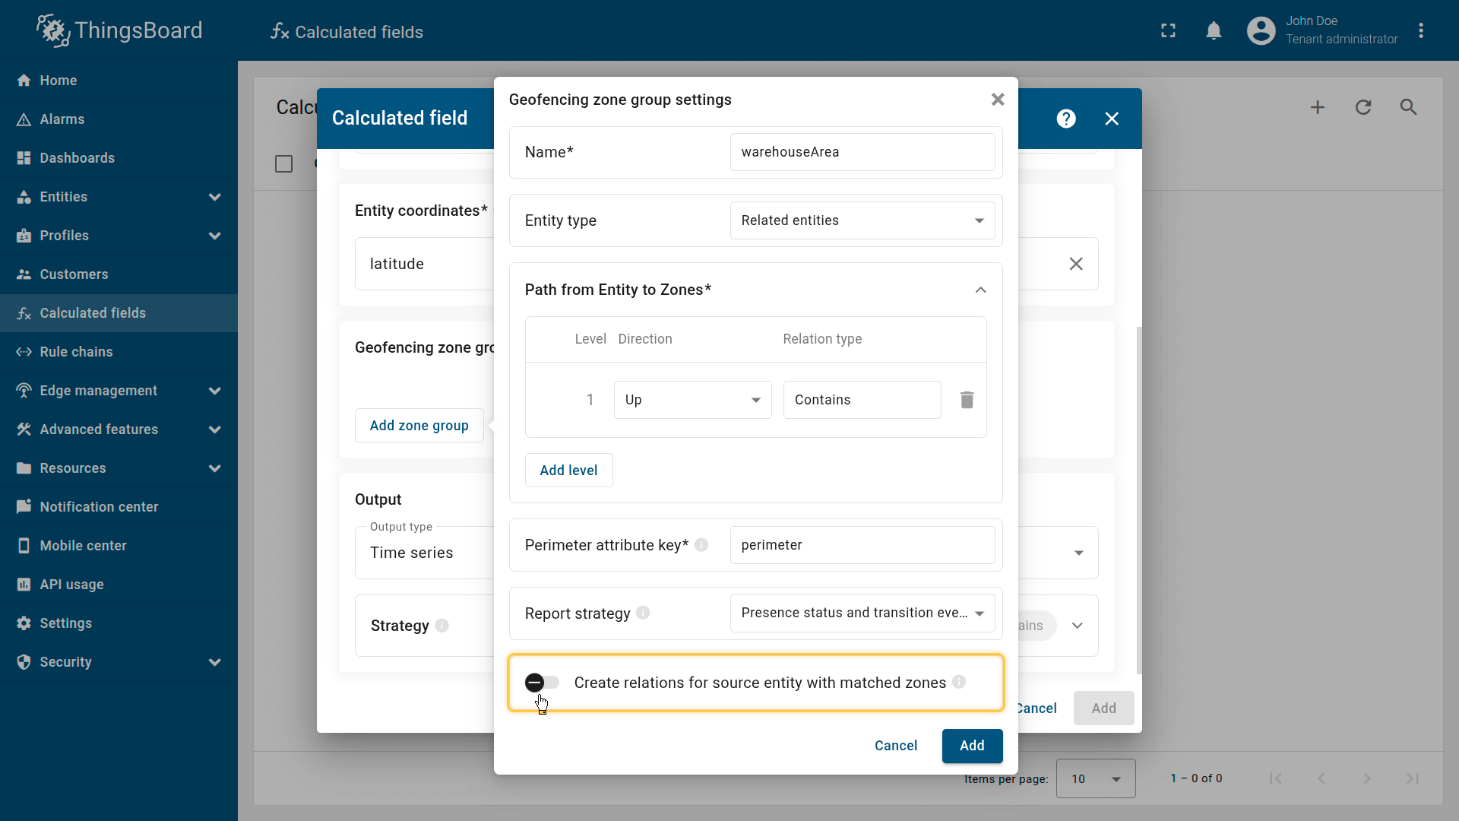Delete level 1 relation row
The height and width of the screenshot is (821, 1459).
click(x=967, y=400)
